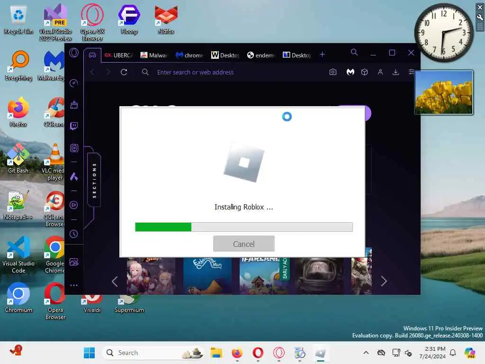Open File Explorer from taskbar
Screen dimensions: 485x364
click(x=216, y=353)
